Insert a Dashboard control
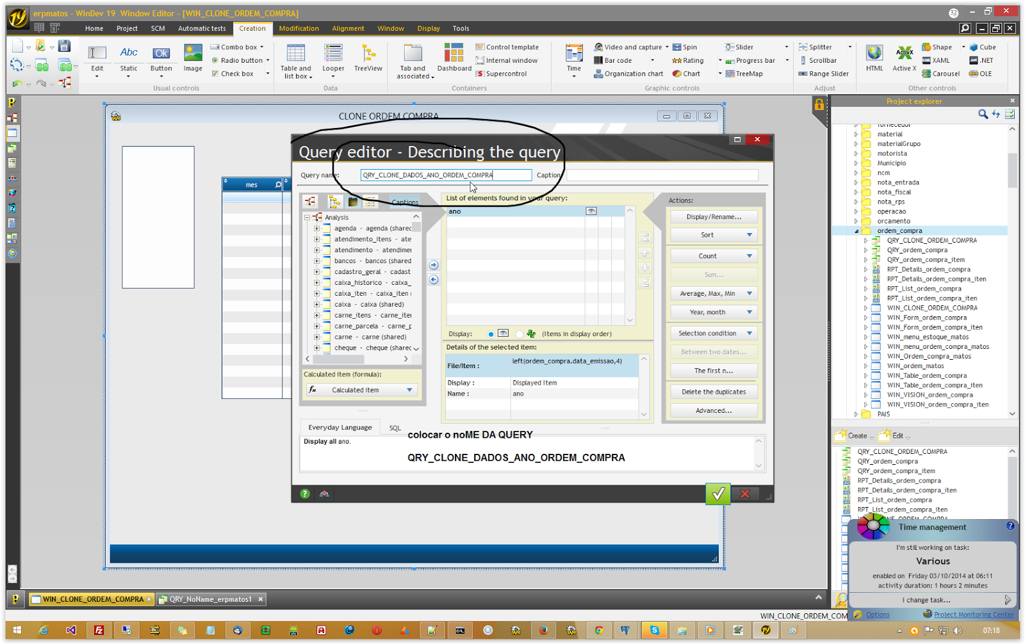Viewport: 1025px width, 644px height. pyautogui.click(x=454, y=58)
